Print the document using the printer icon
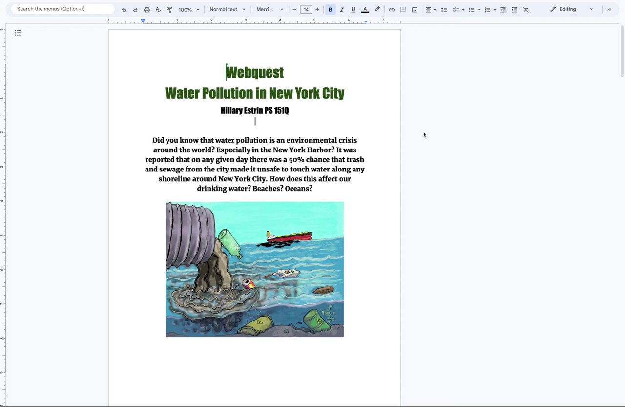 point(146,10)
